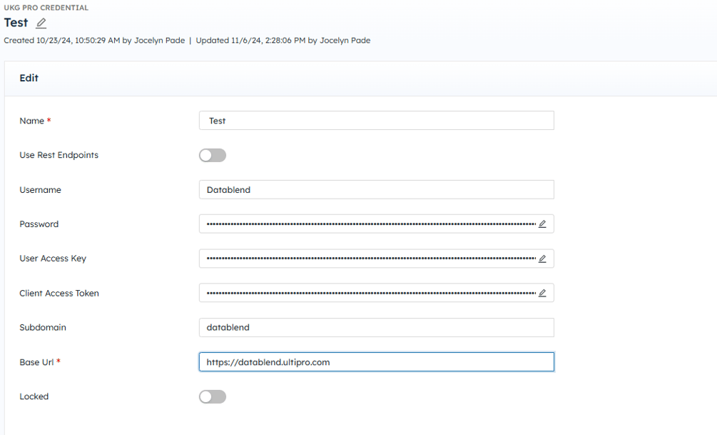This screenshot has width=717, height=435.
Task: Click the Name field label
Action: [x=31, y=121]
